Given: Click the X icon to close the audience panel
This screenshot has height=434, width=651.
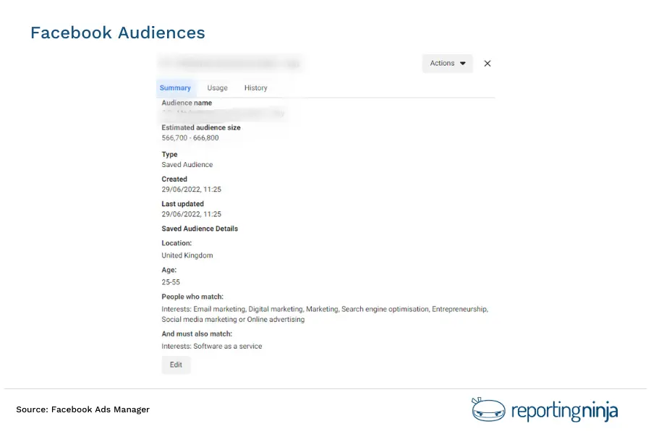Looking at the screenshot, I should point(487,64).
